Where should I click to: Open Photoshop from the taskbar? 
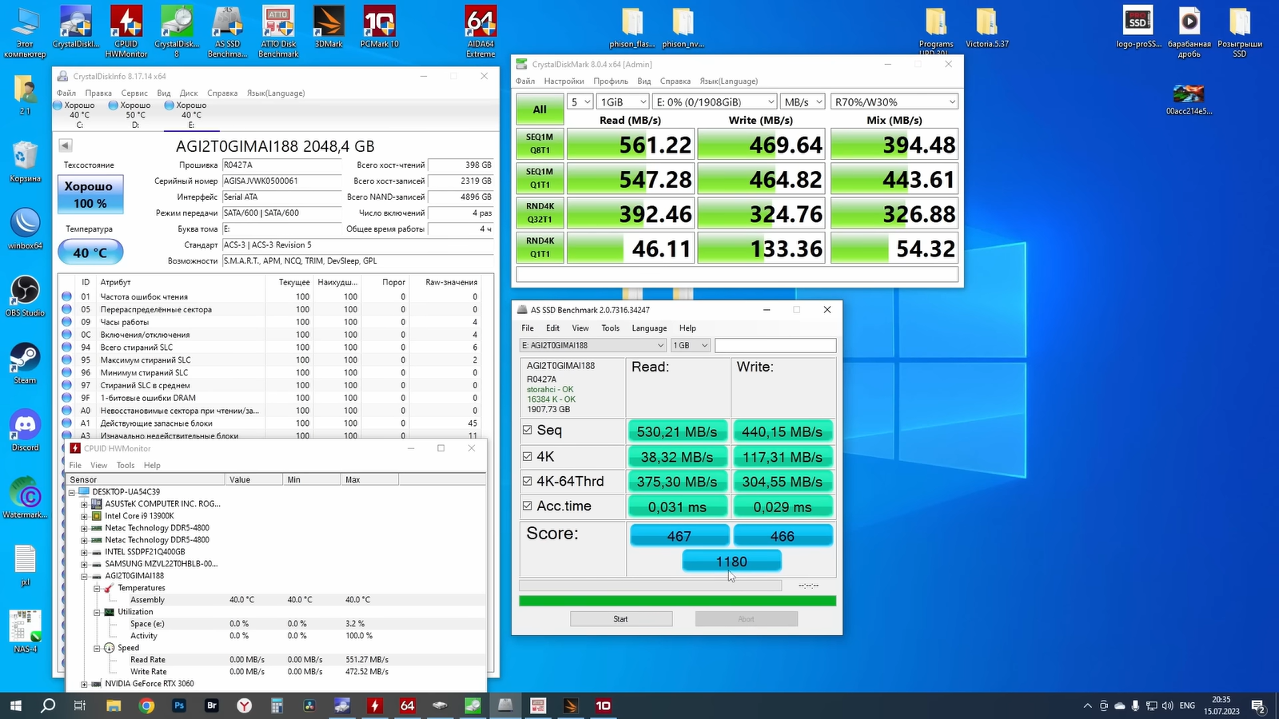pos(179,705)
